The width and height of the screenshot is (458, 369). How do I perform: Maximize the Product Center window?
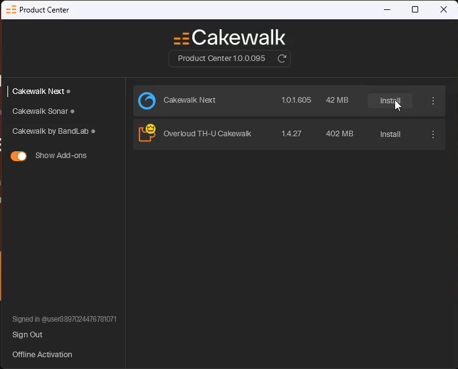(x=415, y=9)
